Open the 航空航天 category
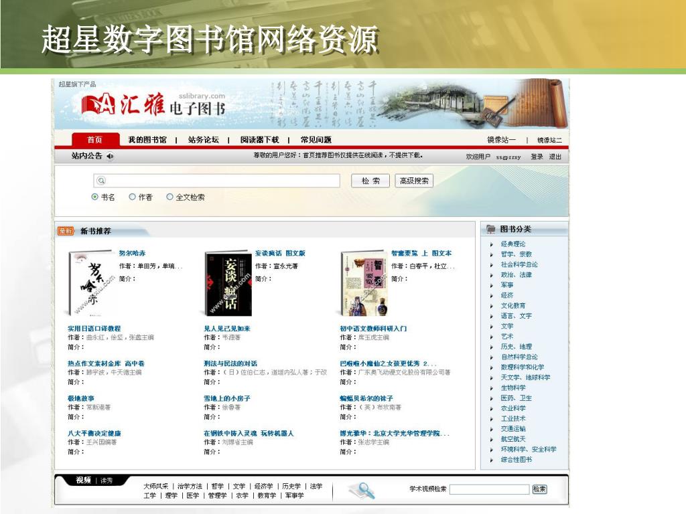This screenshot has height=514, width=686. tap(513, 439)
